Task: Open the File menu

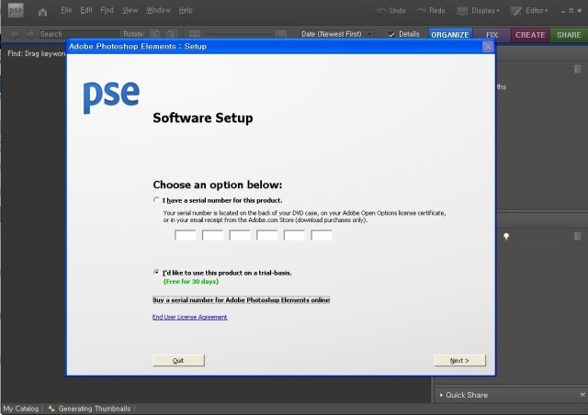Action: pyautogui.click(x=66, y=10)
